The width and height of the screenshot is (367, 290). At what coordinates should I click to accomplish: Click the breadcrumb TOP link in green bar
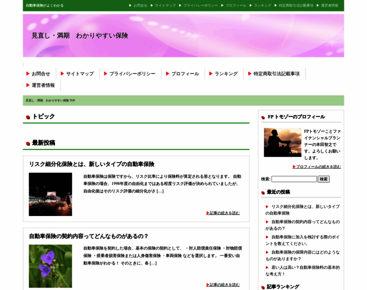[50, 101]
